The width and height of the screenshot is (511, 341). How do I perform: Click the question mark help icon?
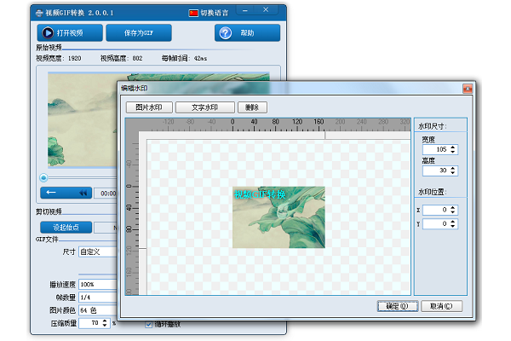pyautogui.click(x=226, y=33)
